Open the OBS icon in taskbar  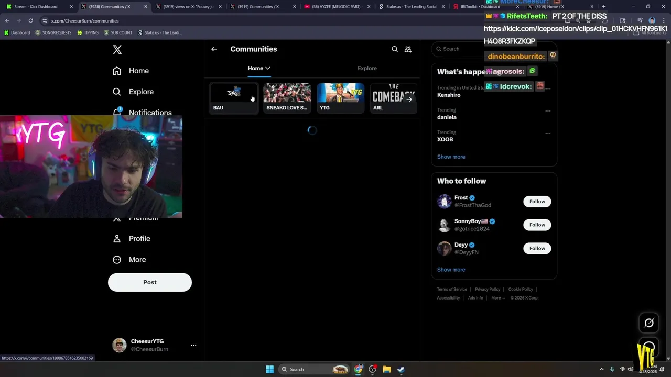click(372, 369)
